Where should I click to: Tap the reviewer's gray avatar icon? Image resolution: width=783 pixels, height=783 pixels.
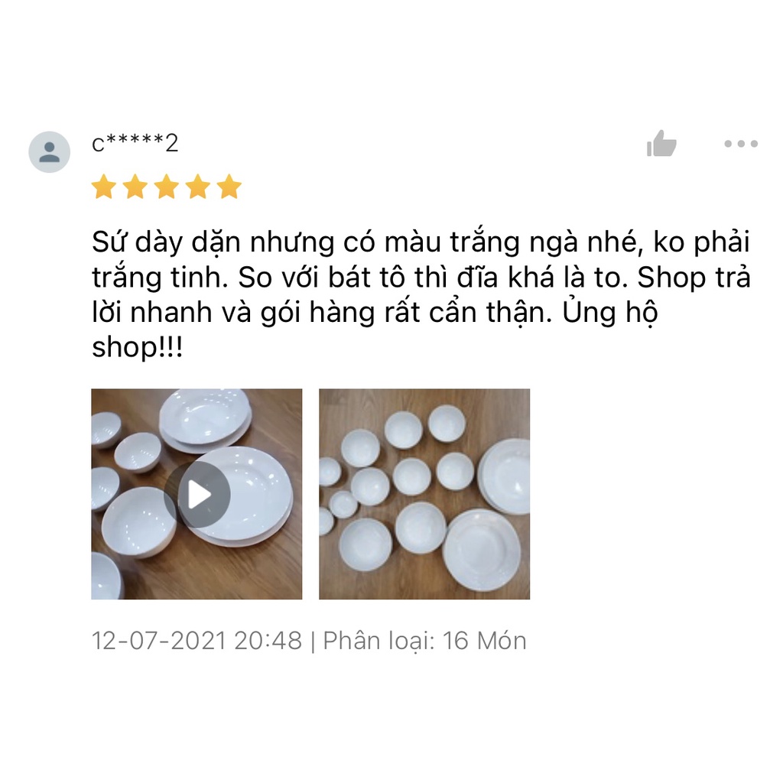50,152
